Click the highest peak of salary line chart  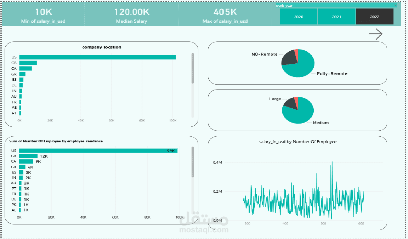[x=332, y=162]
